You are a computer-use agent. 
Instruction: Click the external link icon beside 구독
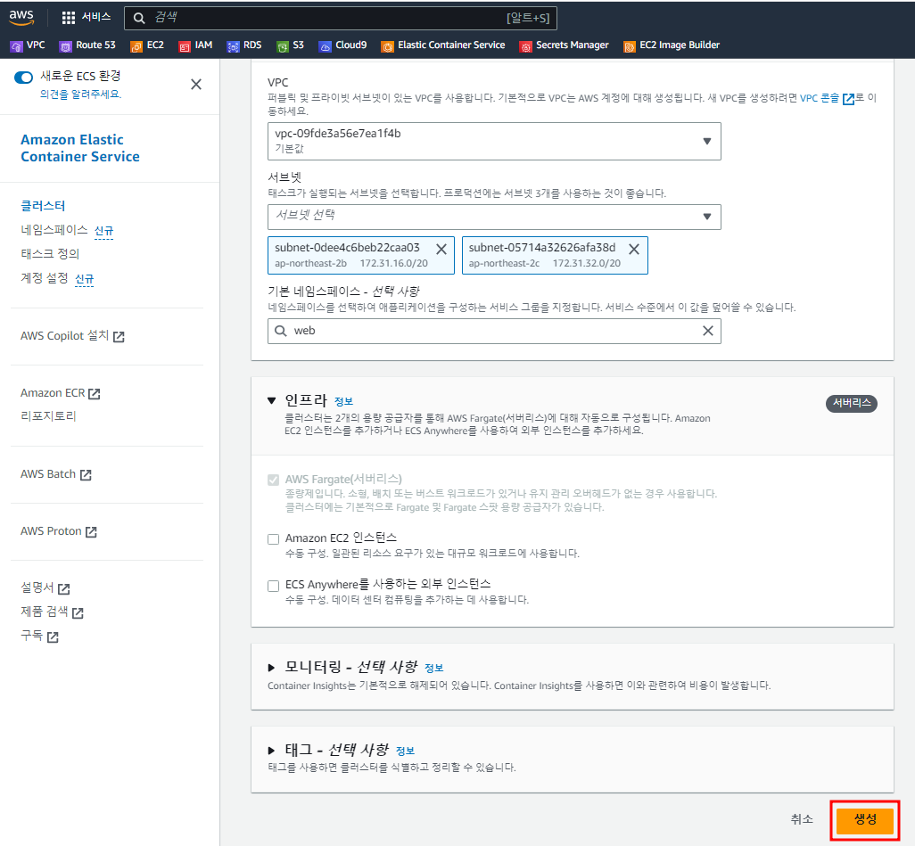coord(53,637)
